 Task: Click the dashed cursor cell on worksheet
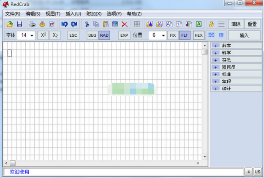point(10,53)
